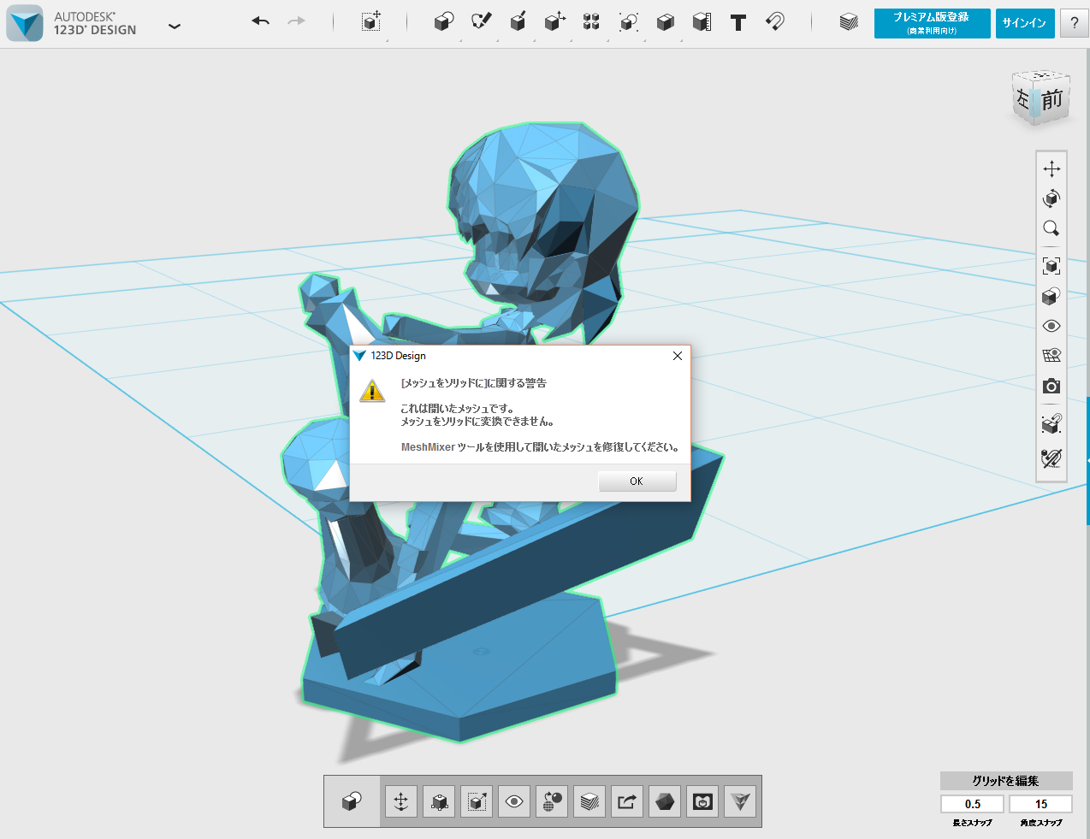
Task: Select the Orbit navigation tool
Action: tap(1051, 198)
